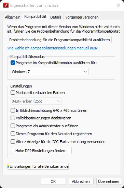Click Problembehandlung für die Programmkompatibilität ausführen
This screenshot has height=188, width=124.
click(60, 40)
